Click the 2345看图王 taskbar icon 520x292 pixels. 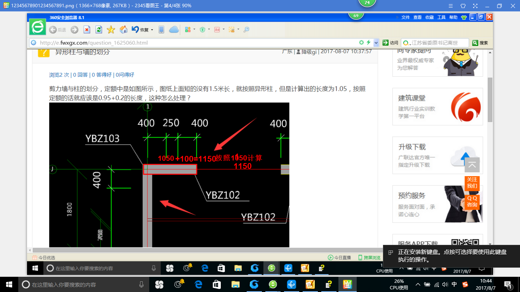coord(347,284)
